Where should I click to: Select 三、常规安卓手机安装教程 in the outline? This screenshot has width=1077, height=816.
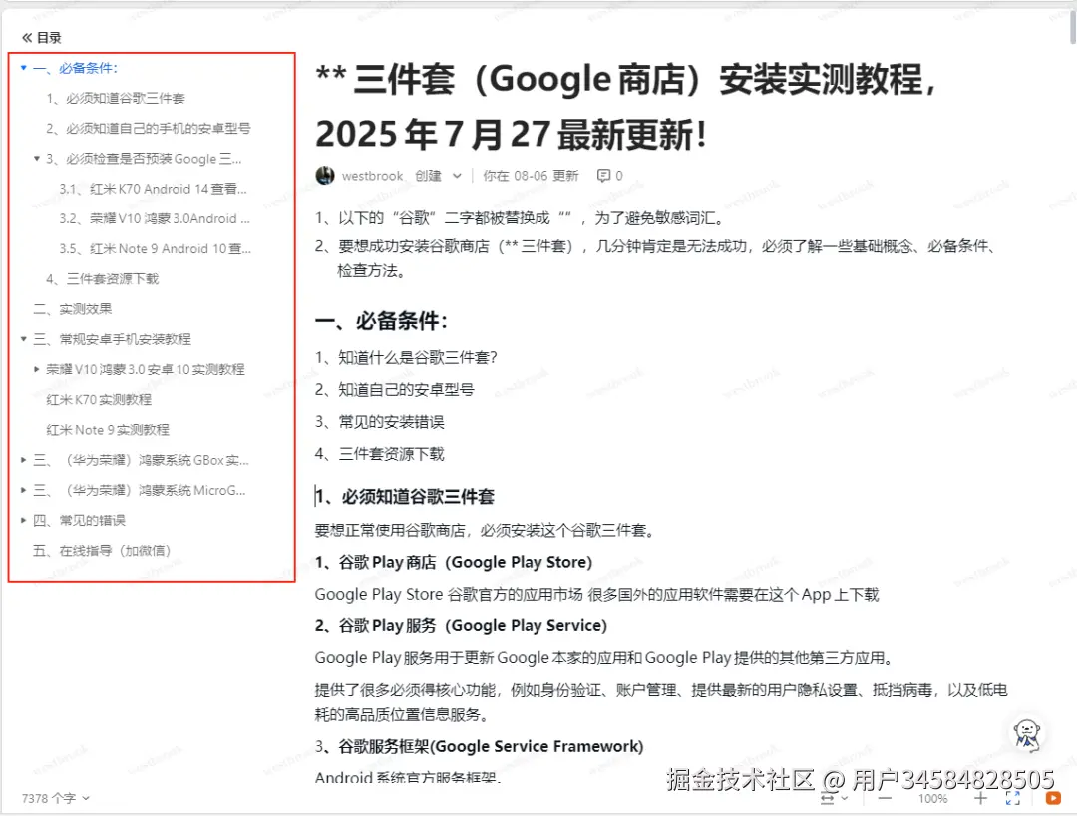[x=112, y=339]
